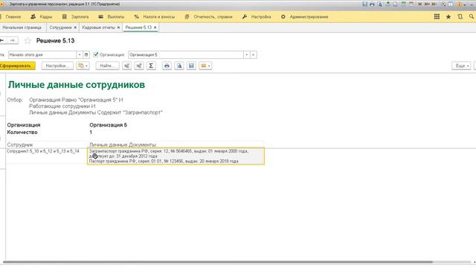Open the send by email dropdown icon
Image resolution: width=476 pixels, height=268 pixels.
click(205, 66)
